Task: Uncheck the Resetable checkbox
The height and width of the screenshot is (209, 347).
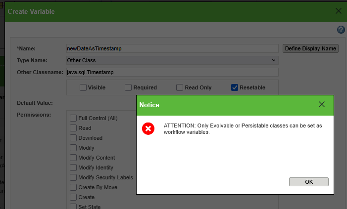Action: (x=235, y=87)
